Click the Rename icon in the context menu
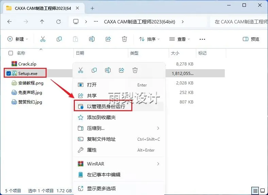 [x=108, y=70]
